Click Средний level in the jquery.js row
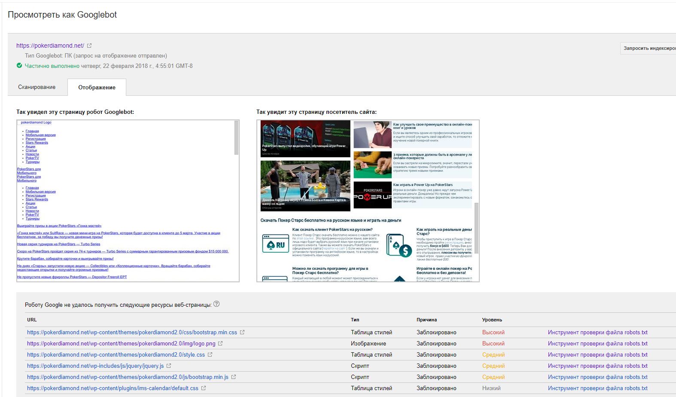Viewport: 676px width, 397px height. [493, 366]
